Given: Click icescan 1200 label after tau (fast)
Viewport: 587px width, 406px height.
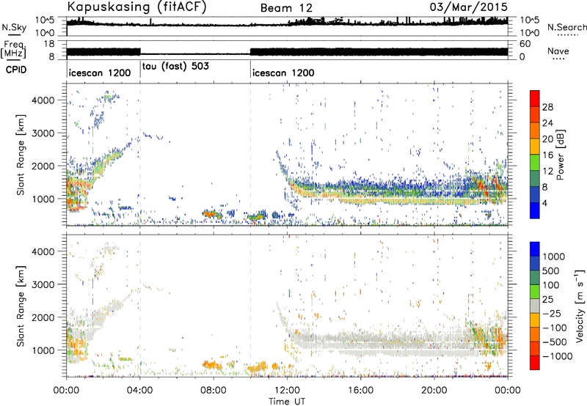Looking at the screenshot, I should point(283,73).
